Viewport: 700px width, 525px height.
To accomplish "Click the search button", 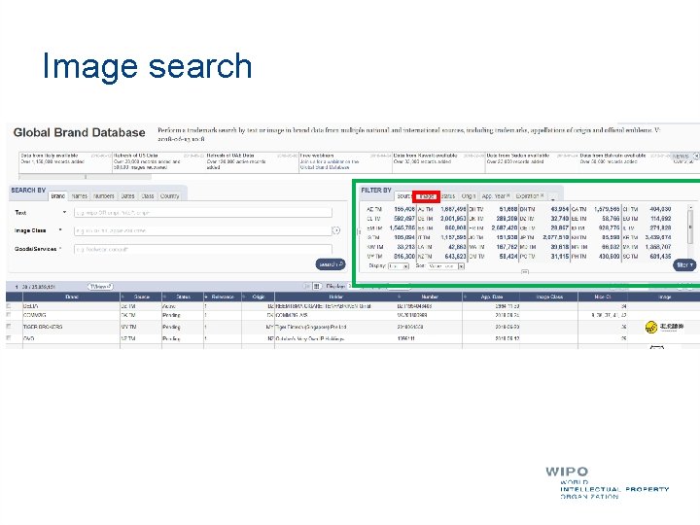I will coord(331,264).
